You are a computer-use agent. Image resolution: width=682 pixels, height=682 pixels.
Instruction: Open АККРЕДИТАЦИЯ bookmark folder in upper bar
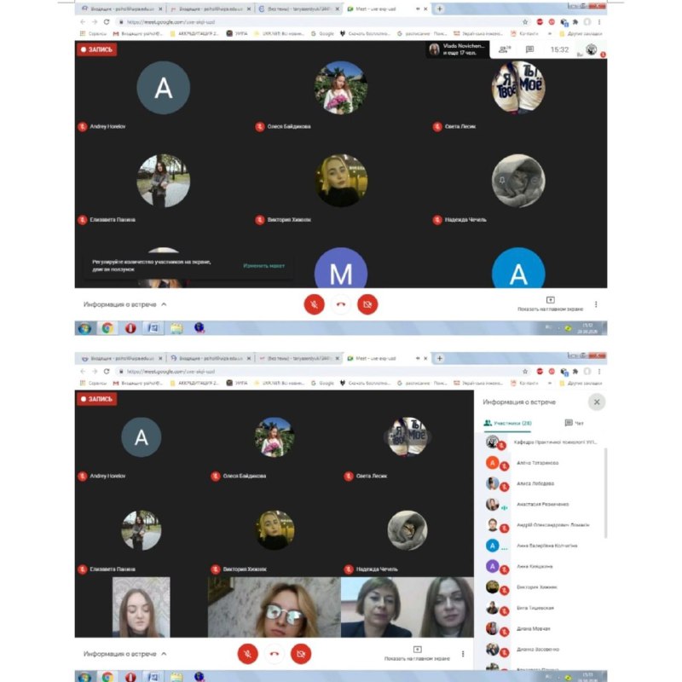pyautogui.click(x=194, y=33)
